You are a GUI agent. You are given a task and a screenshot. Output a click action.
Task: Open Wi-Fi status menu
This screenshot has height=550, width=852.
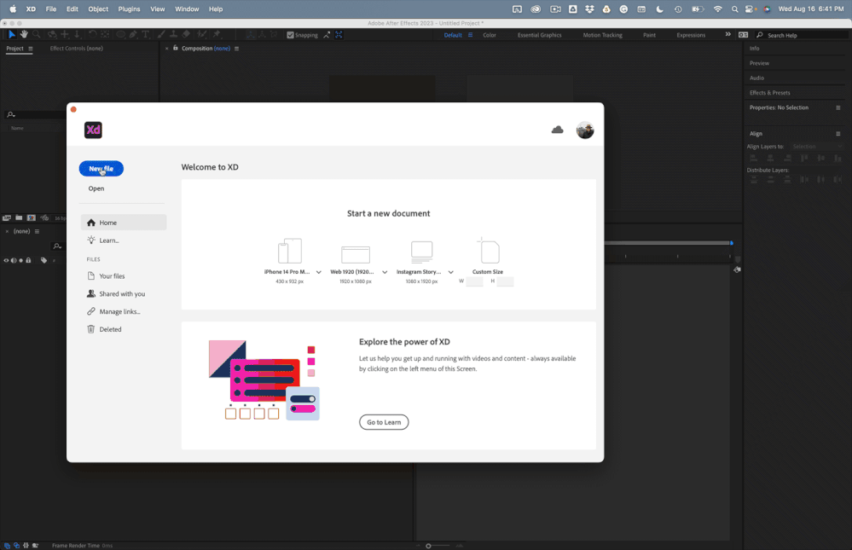click(x=718, y=9)
